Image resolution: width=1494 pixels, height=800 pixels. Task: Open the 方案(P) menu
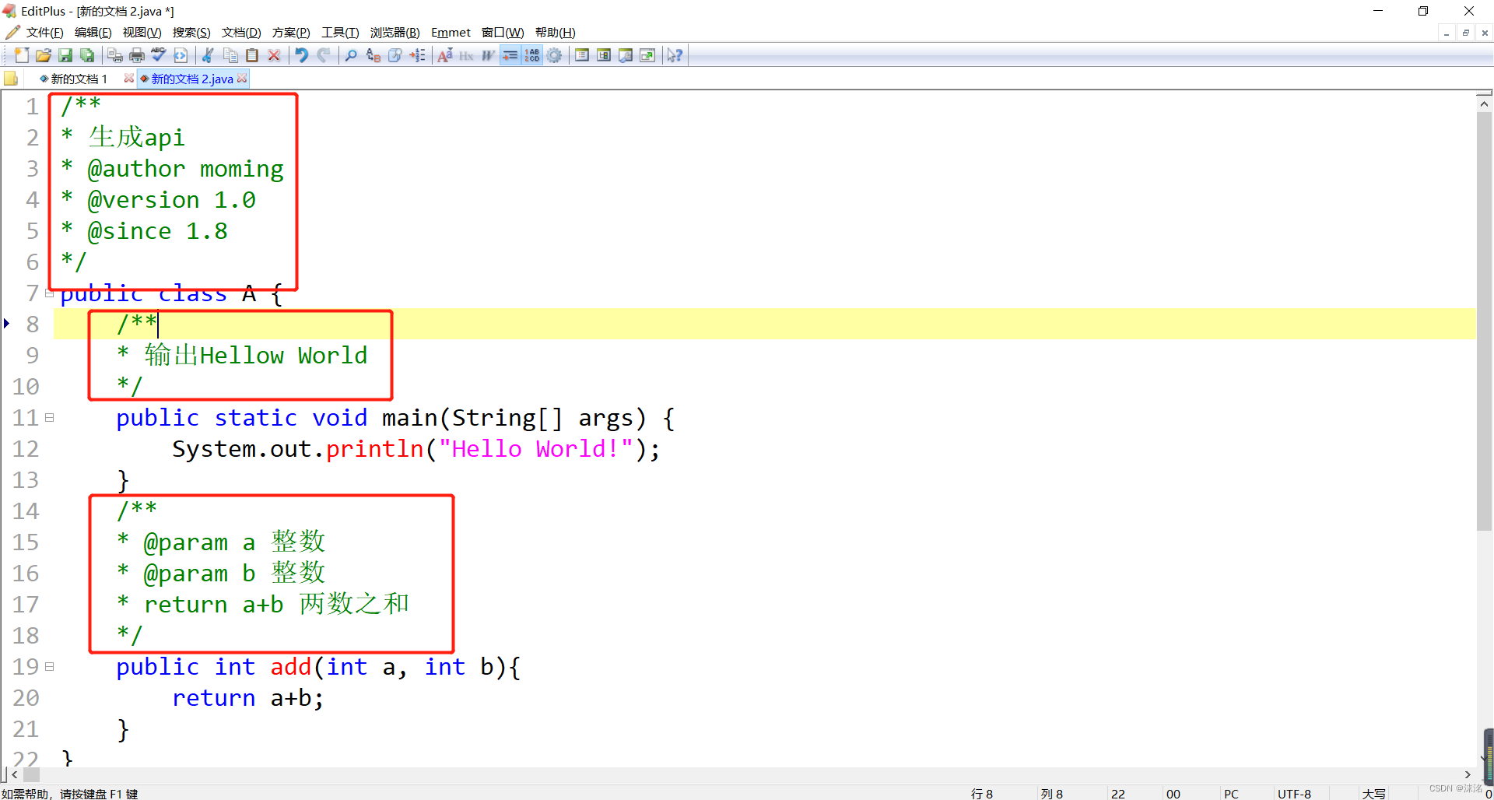coord(291,33)
